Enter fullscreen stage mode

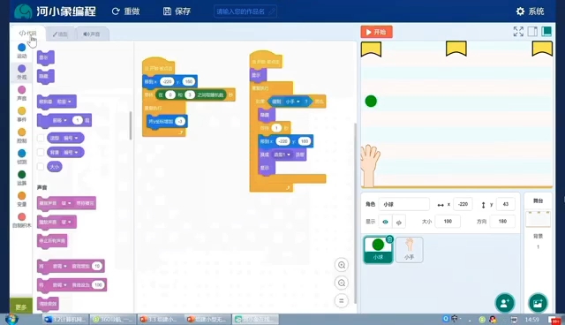tap(518, 32)
